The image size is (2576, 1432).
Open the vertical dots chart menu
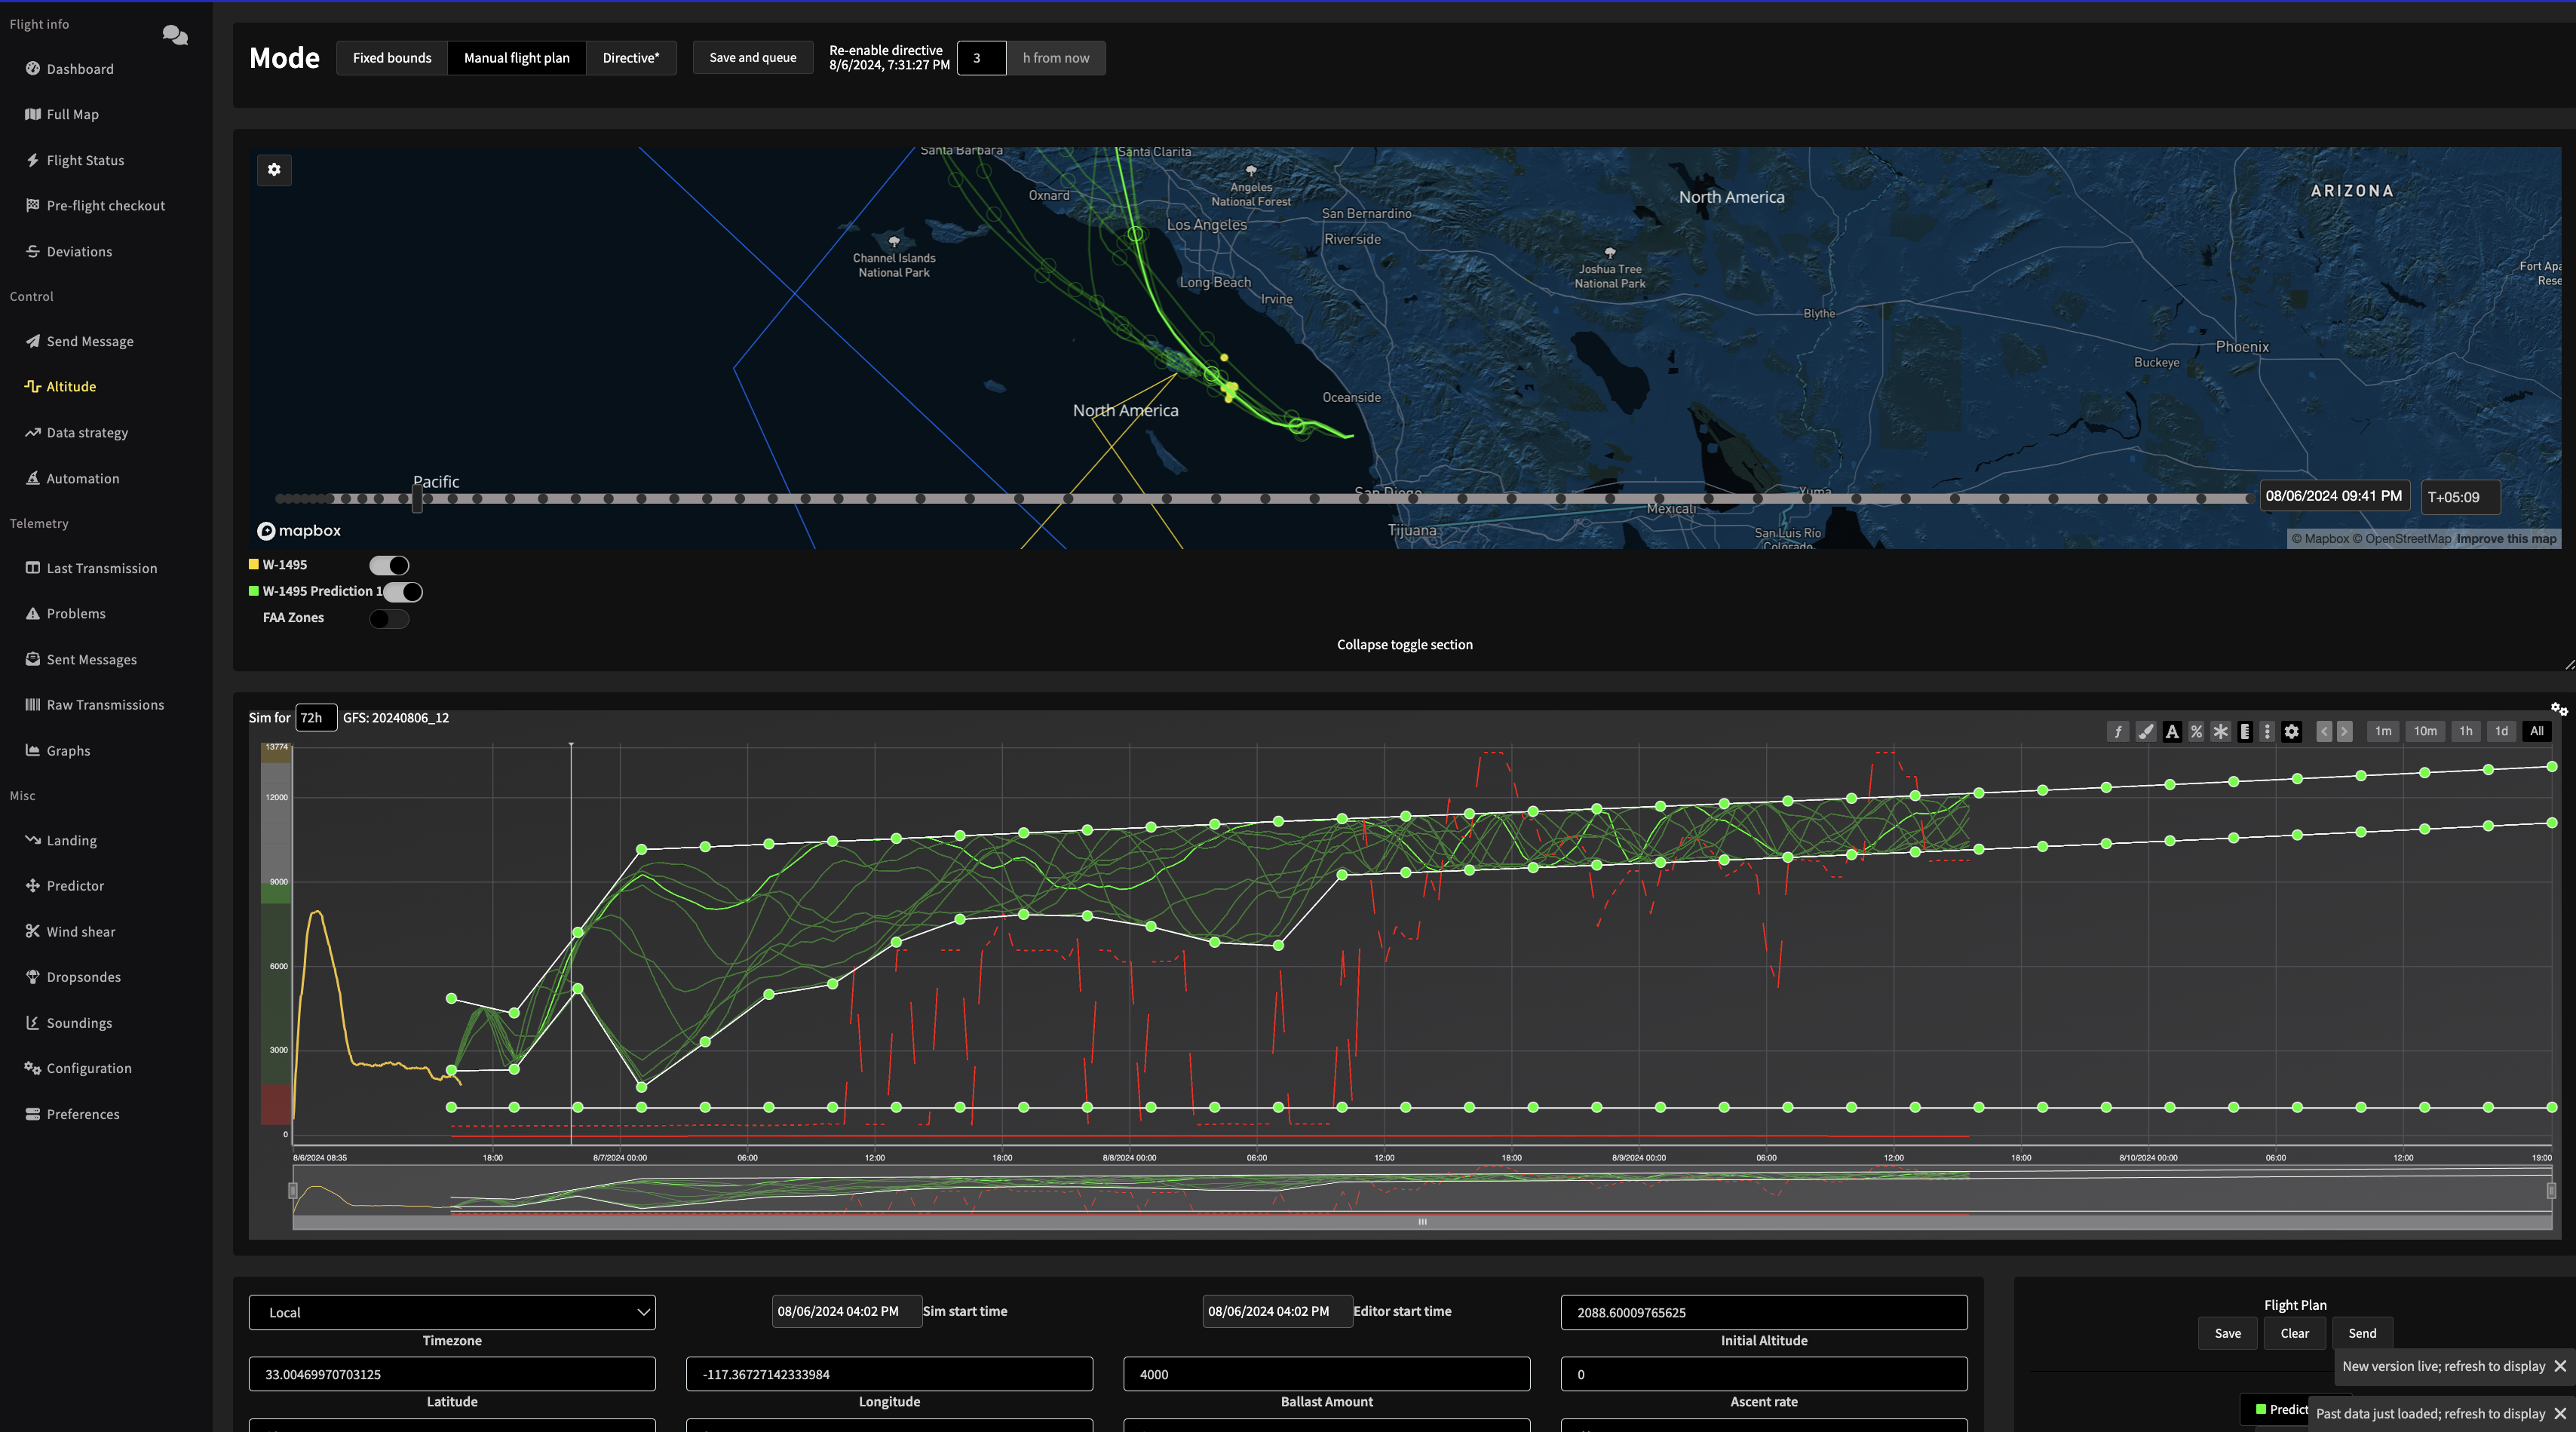[x=2267, y=731]
